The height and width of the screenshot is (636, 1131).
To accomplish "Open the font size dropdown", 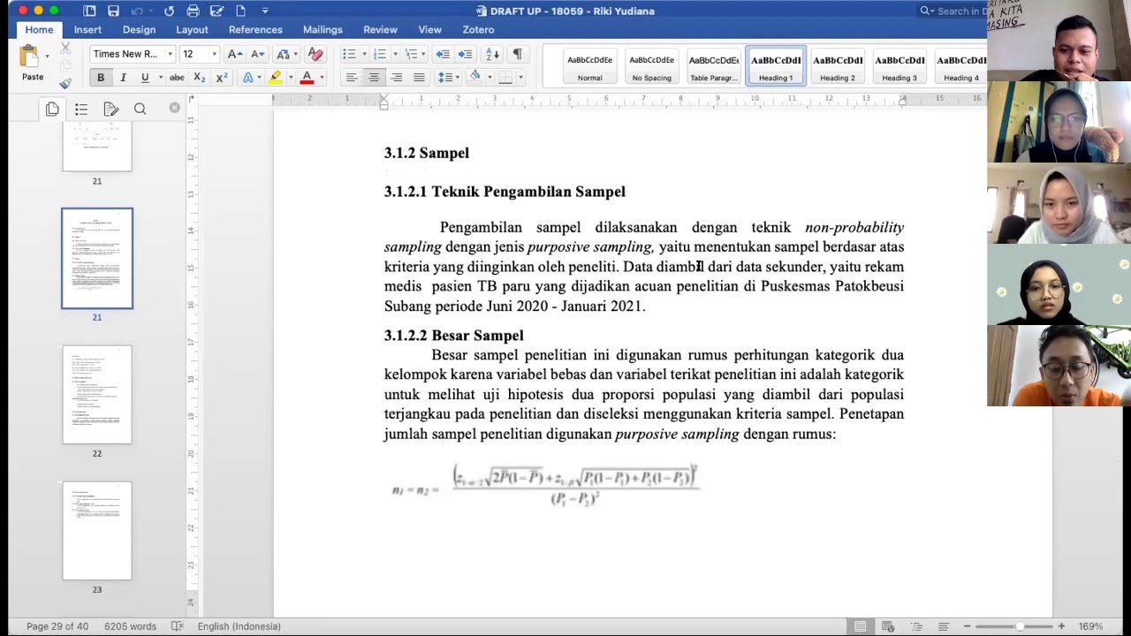I will pyautogui.click(x=214, y=54).
